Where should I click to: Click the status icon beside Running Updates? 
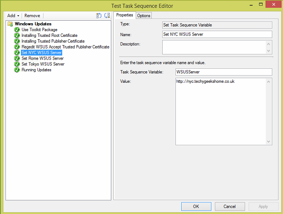tap(17, 70)
